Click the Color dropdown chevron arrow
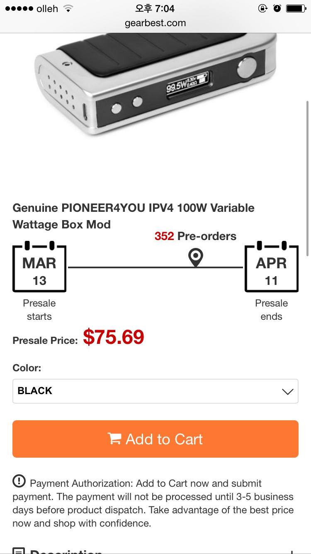This screenshot has width=311, height=554. click(287, 391)
